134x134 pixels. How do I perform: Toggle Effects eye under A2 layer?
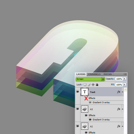tap(86, 132)
